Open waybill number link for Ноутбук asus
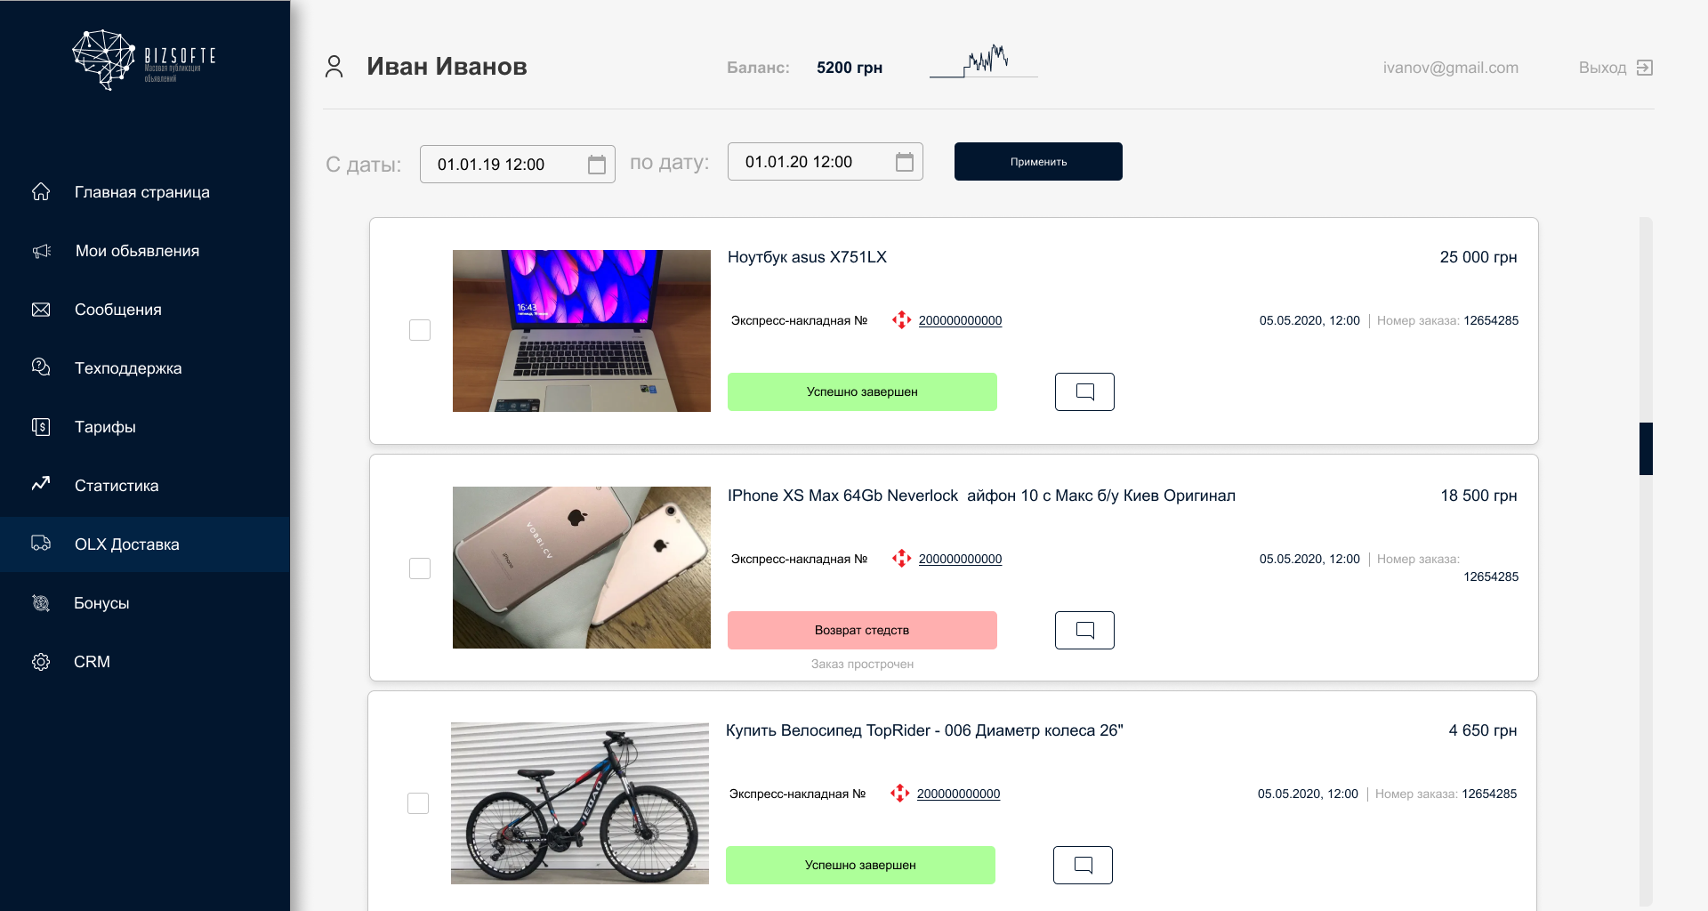This screenshot has height=911, width=1708. 960,320
